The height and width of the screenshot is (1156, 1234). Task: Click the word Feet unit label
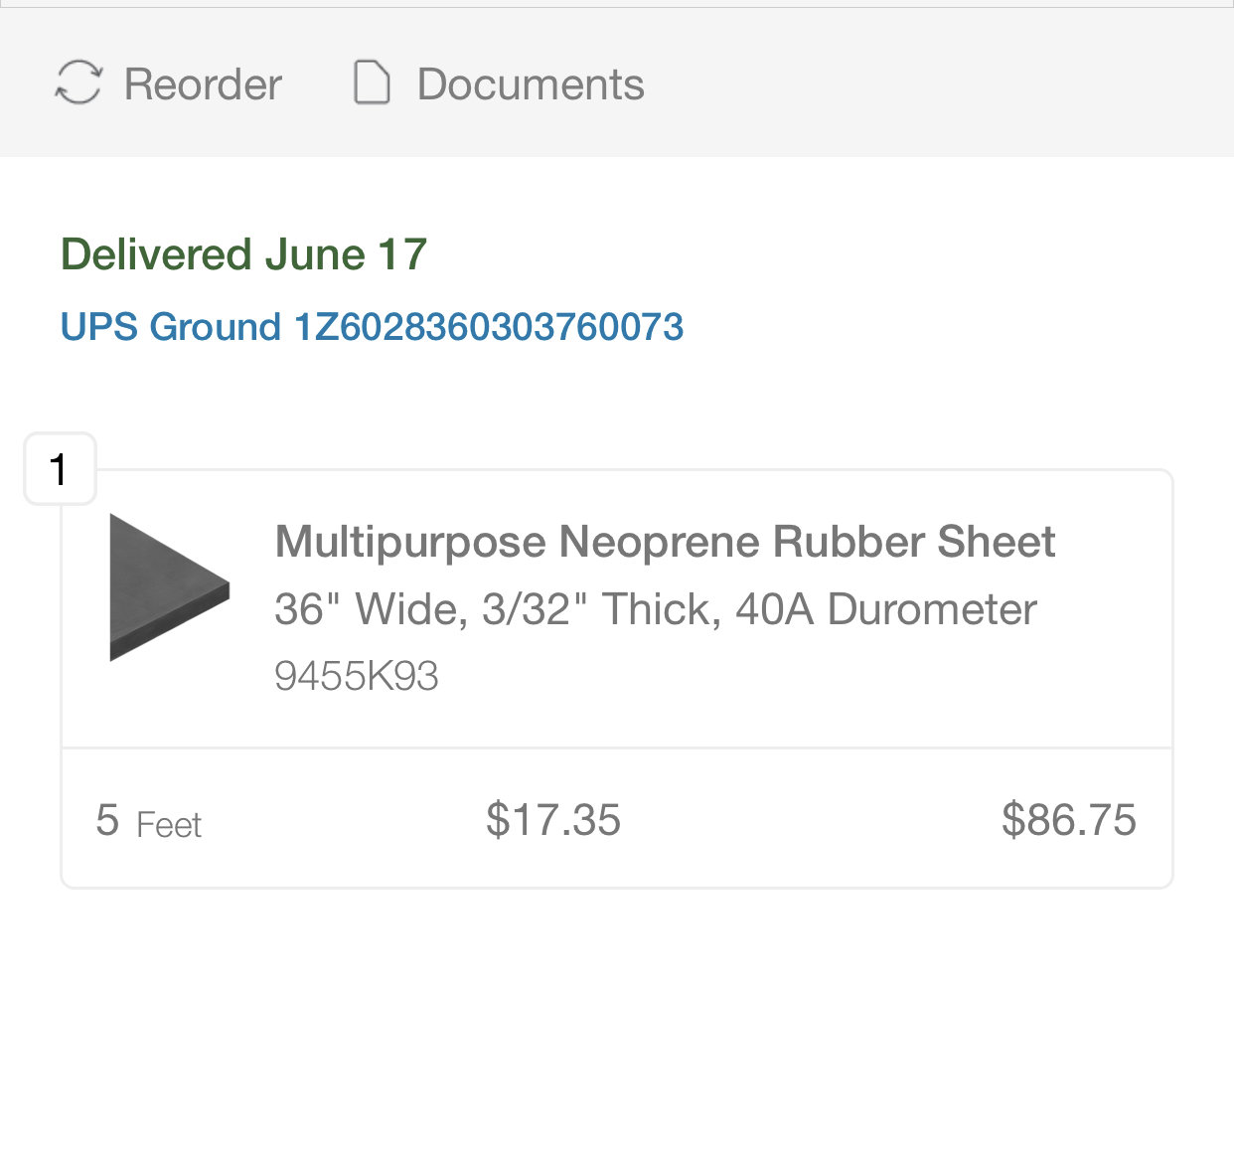coord(169,825)
